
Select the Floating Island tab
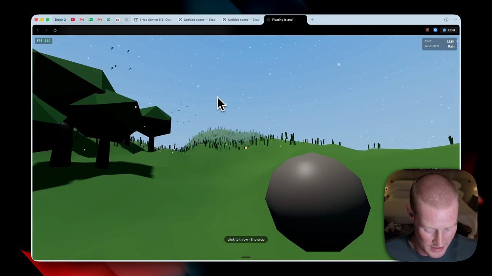point(286,20)
